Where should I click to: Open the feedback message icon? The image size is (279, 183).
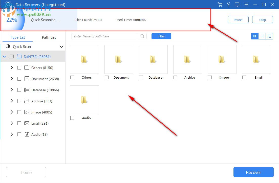[x=237, y=4]
